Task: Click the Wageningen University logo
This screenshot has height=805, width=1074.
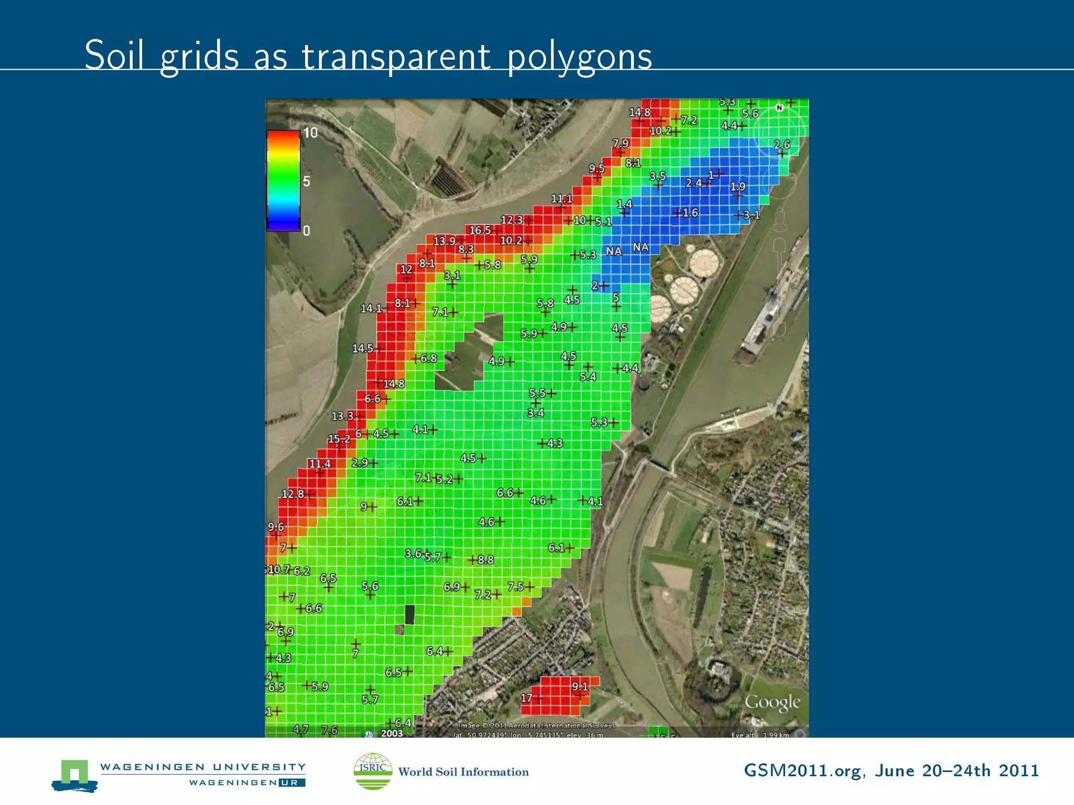Action: point(179,775)
